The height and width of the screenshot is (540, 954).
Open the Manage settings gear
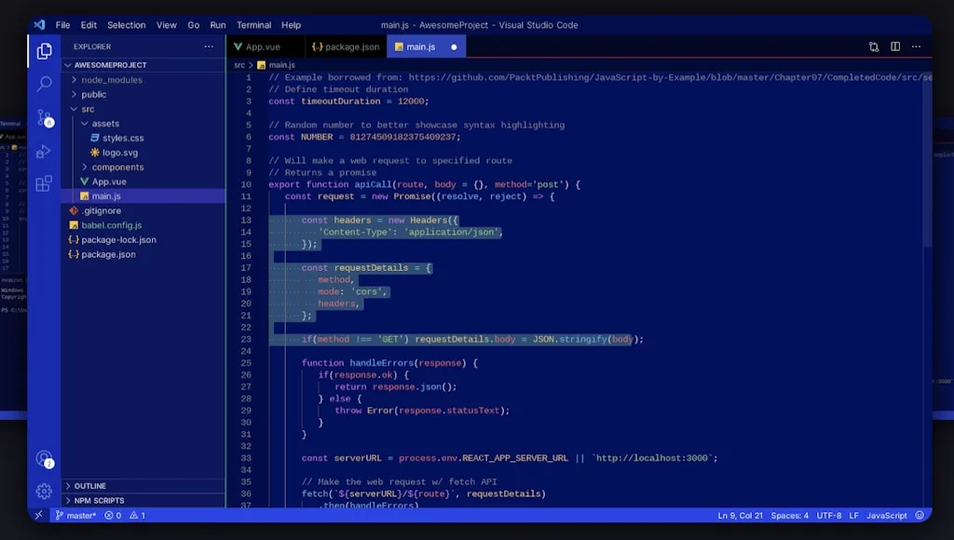(x=43, y=492)
